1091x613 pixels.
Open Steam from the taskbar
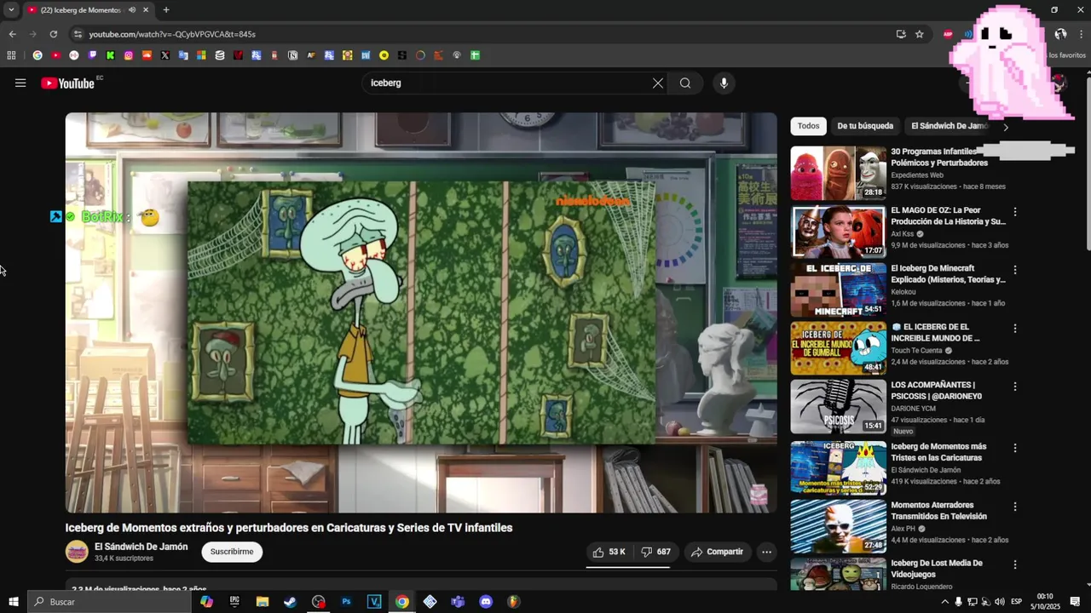[291, 602]
